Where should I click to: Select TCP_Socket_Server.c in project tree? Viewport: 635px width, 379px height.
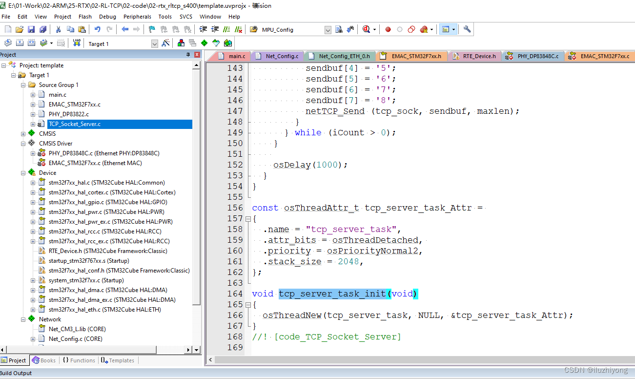click(x=75, y=124)
